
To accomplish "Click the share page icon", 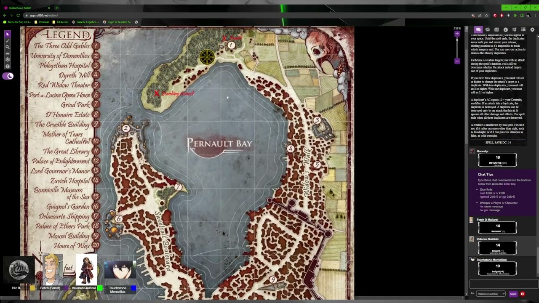I will tap(480, 16).
